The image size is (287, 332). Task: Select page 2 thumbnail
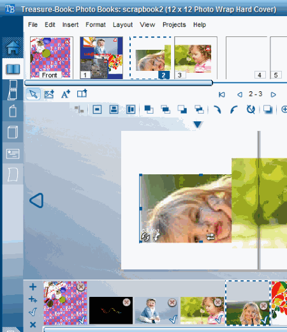click(151, 57)
